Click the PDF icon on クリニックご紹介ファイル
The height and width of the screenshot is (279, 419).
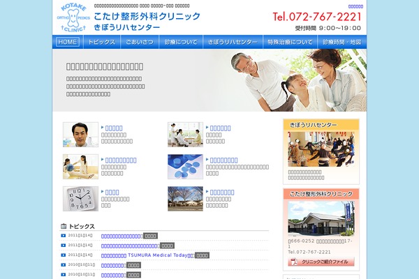[294, 262]
